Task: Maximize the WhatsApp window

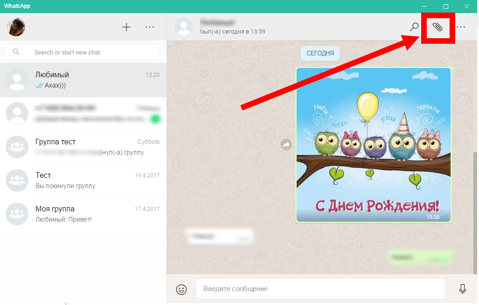Action: pyautogui.click(x=446, y=7)
